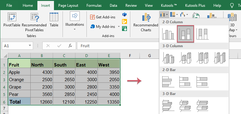Click Get Add-ins

click(103, 17)
